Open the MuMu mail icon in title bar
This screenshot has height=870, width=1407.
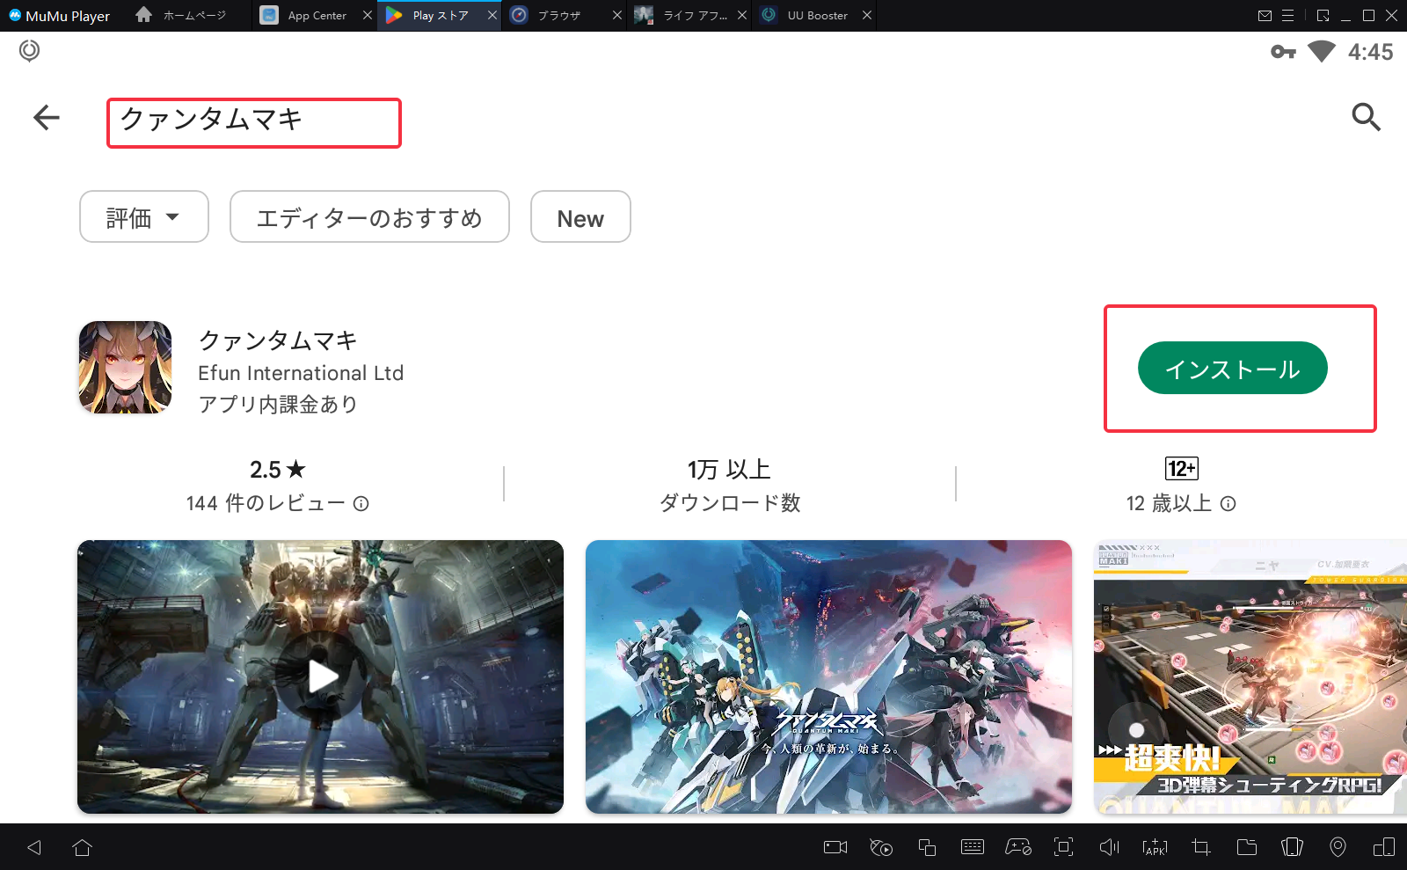[1265, 15]
